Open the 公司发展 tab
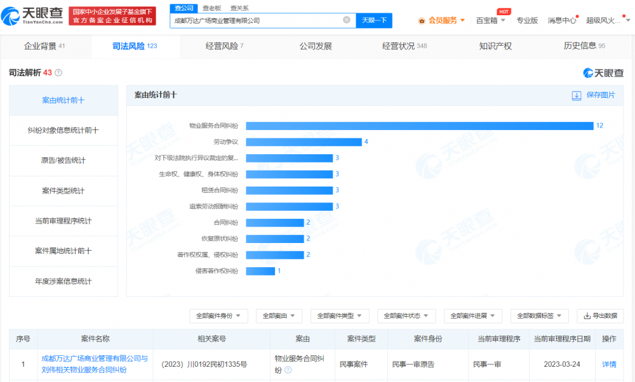Screen dimensions: 635x382 click(x=316, y=46)
